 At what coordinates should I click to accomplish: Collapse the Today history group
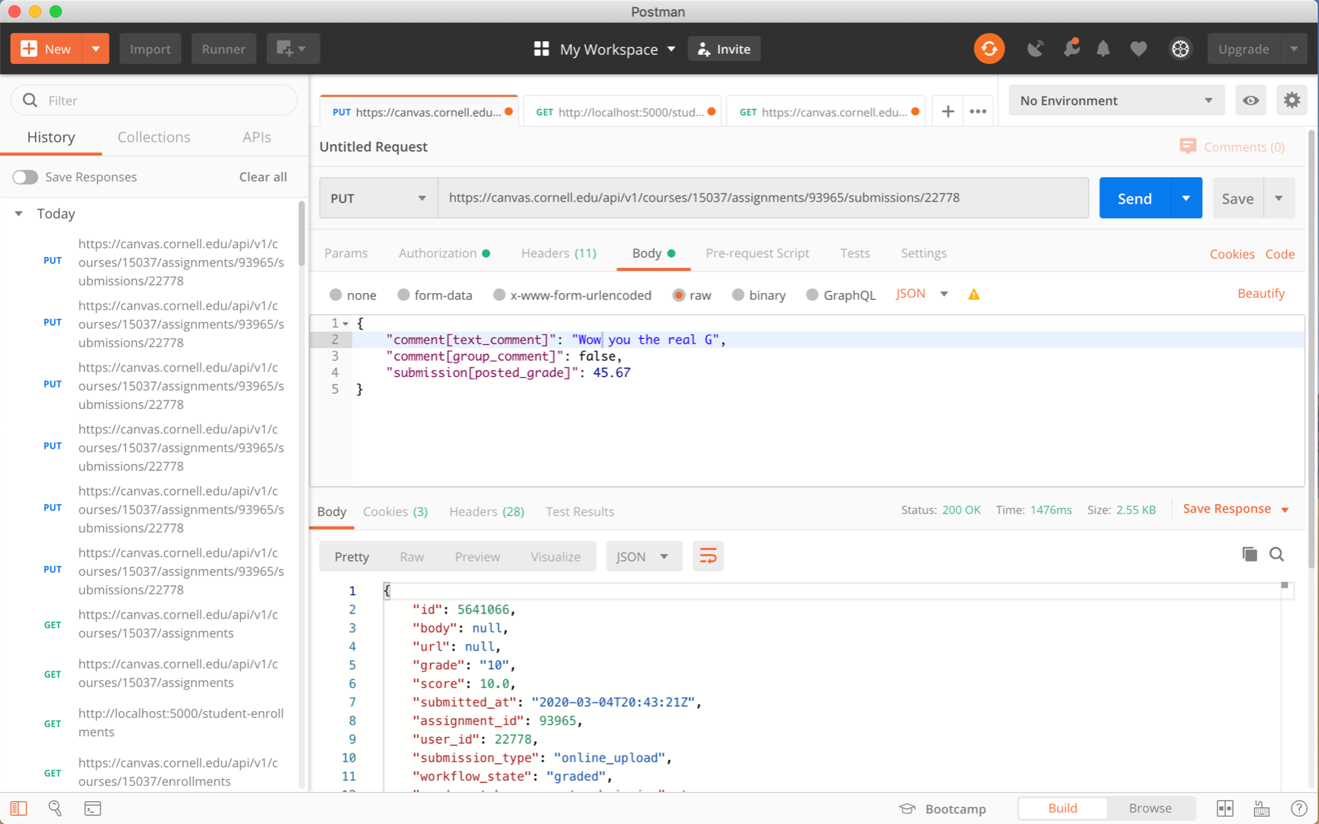point(19,214)
